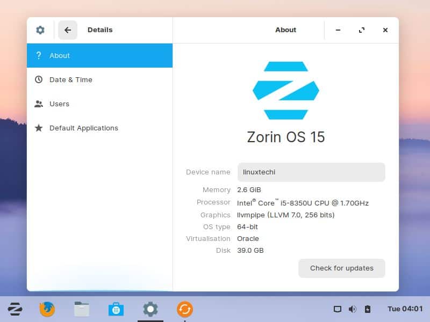Click the battery icon in system tray
The height and width of the screenshot is (322, 430).
[368, 309]
